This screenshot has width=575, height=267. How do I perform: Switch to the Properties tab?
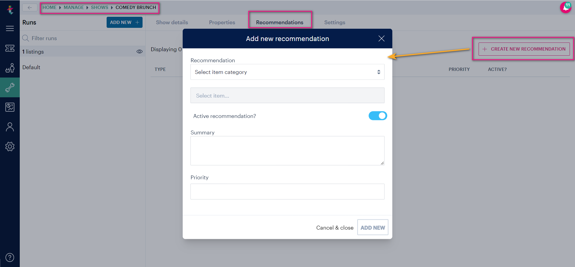tap(222, 22)
